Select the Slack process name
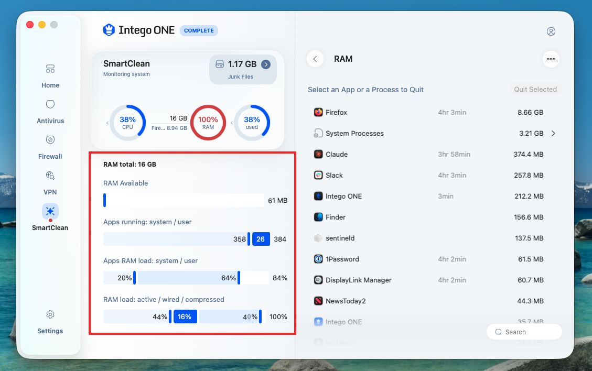Viewport: 592px width, 371px height. pyautogui.click(x=334, y=176)
